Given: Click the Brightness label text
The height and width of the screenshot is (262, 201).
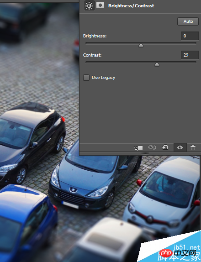Looking at the screenshot, I should (x=95, y=36).
